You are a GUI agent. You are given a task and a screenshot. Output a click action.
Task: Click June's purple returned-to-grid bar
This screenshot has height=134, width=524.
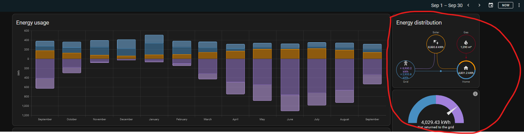[x=290, y=85]
